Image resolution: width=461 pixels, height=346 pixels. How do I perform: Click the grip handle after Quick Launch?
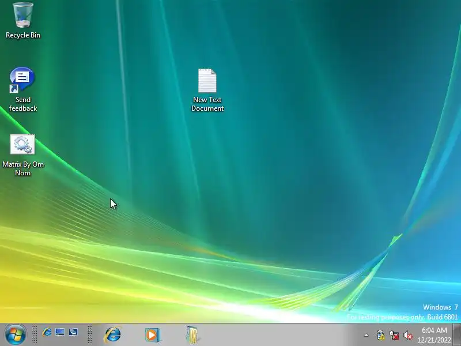click(90, 334)
